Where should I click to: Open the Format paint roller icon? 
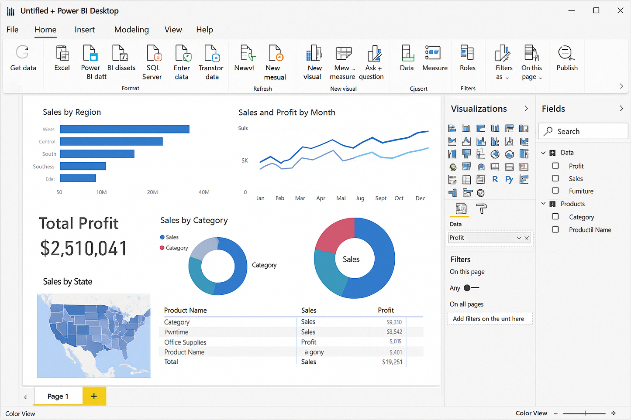click(x=481, y=209)
